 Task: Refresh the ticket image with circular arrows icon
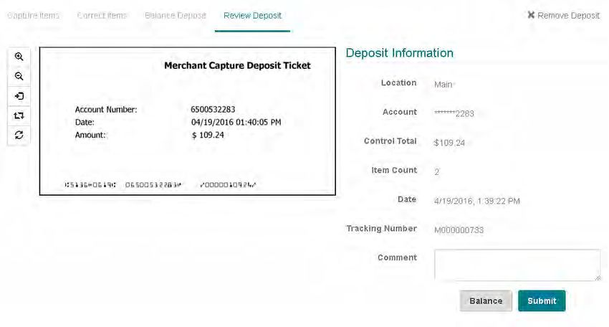click(19, 135)
